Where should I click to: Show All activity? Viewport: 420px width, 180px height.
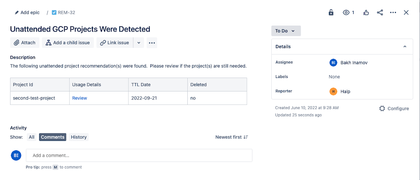pos(31,137)
